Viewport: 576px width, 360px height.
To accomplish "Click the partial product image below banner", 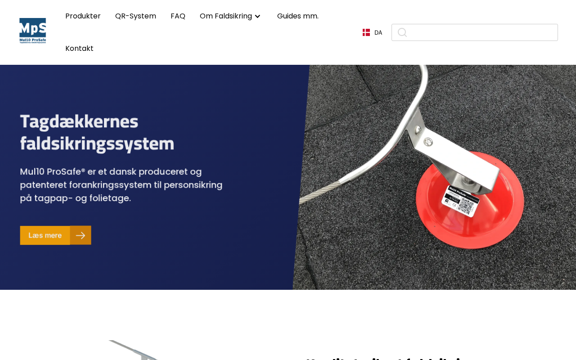I will coord(135,350).
